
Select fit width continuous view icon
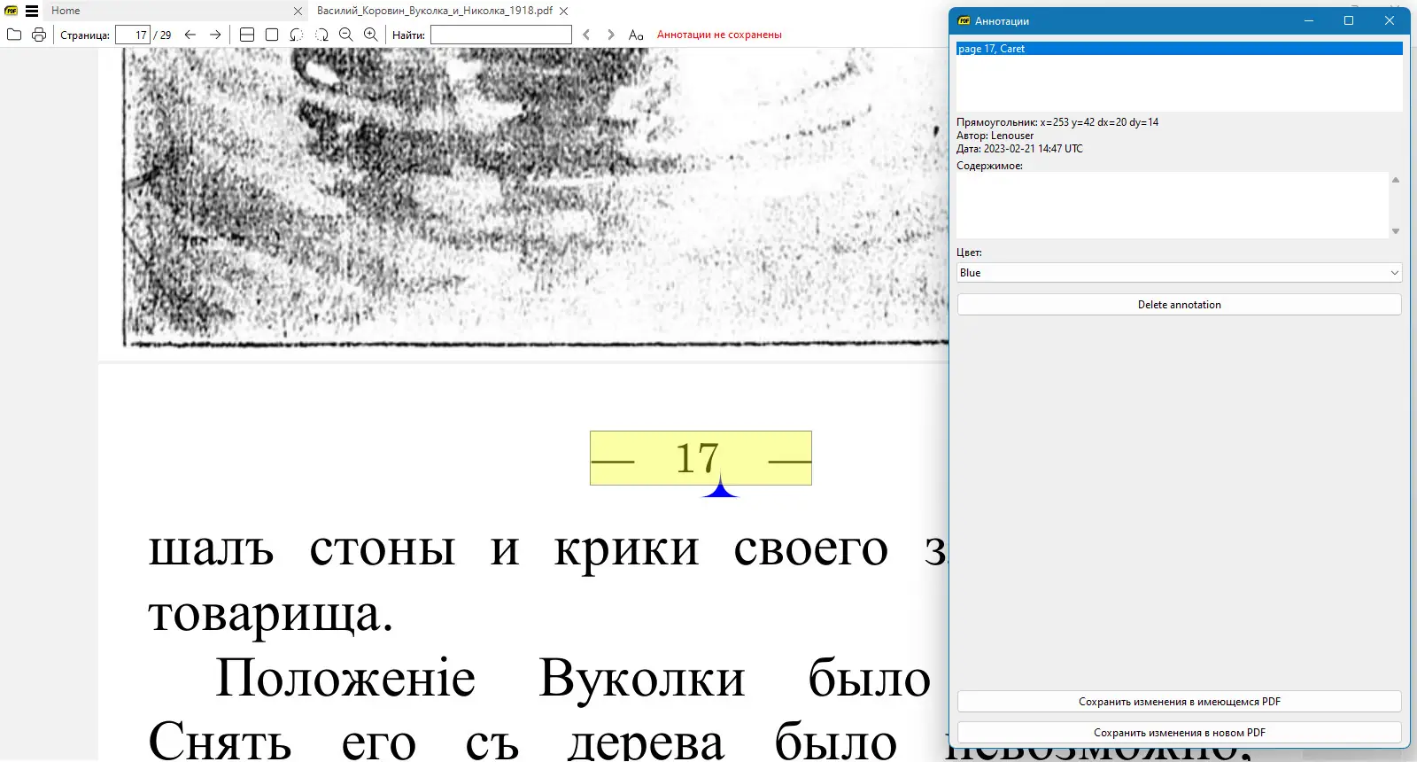(x=247, y=35)
